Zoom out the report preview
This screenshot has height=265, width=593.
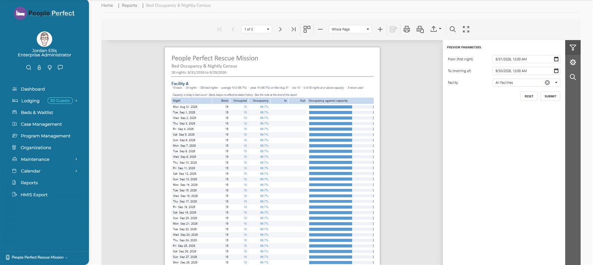click(320, 29)
